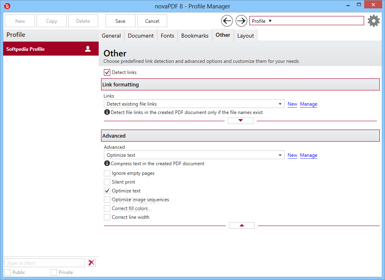Click New link beside Advanced dropdown
The image size is (385, 280).
[292, 155]
